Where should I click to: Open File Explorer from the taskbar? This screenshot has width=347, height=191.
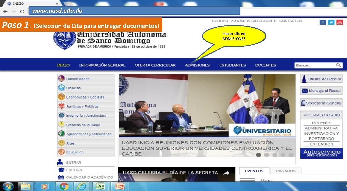26,187
